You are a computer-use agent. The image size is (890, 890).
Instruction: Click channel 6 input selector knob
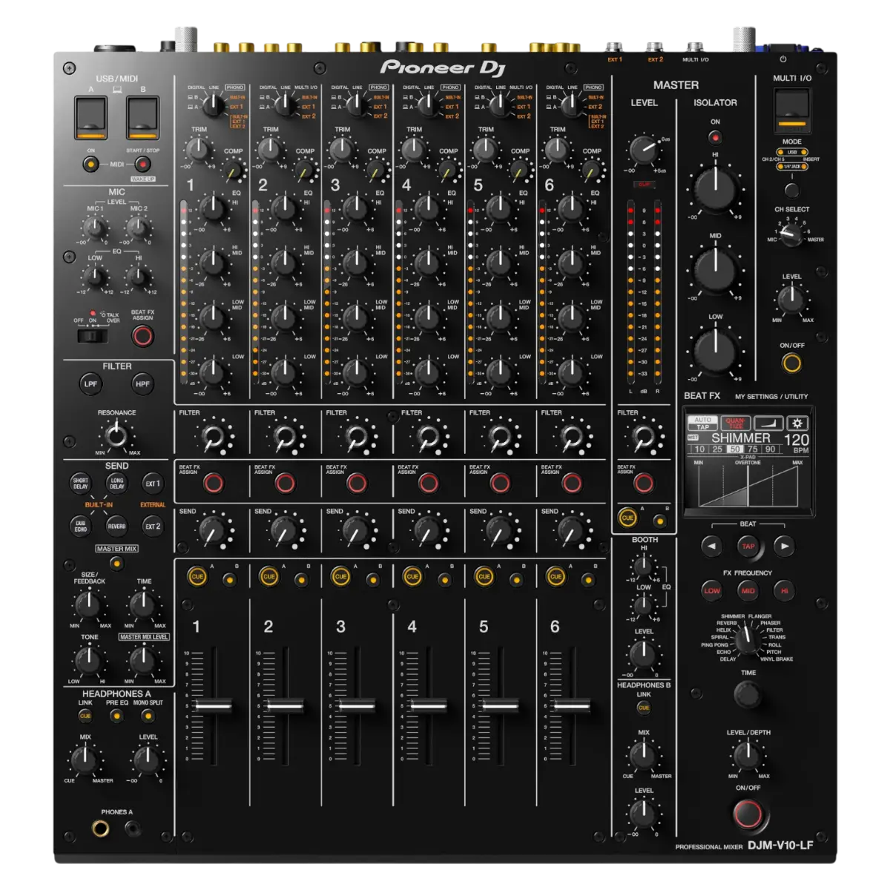(x=572, y=105)
